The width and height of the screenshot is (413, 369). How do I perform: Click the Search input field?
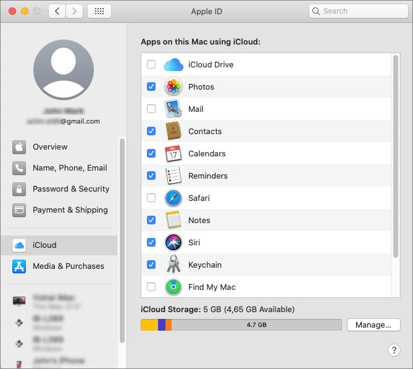[358, 11]
